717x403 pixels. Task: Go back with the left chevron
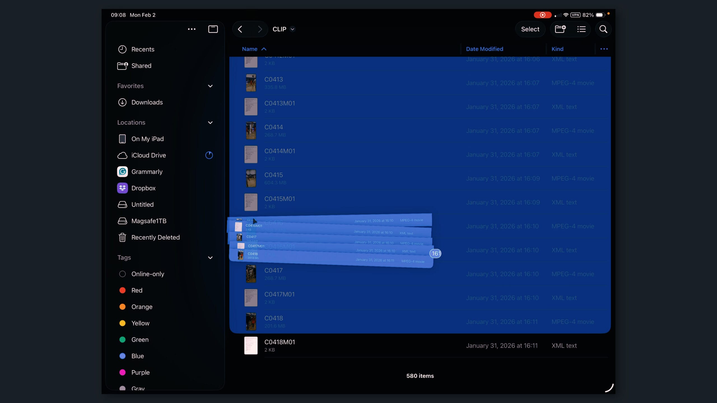click(240, 29)
